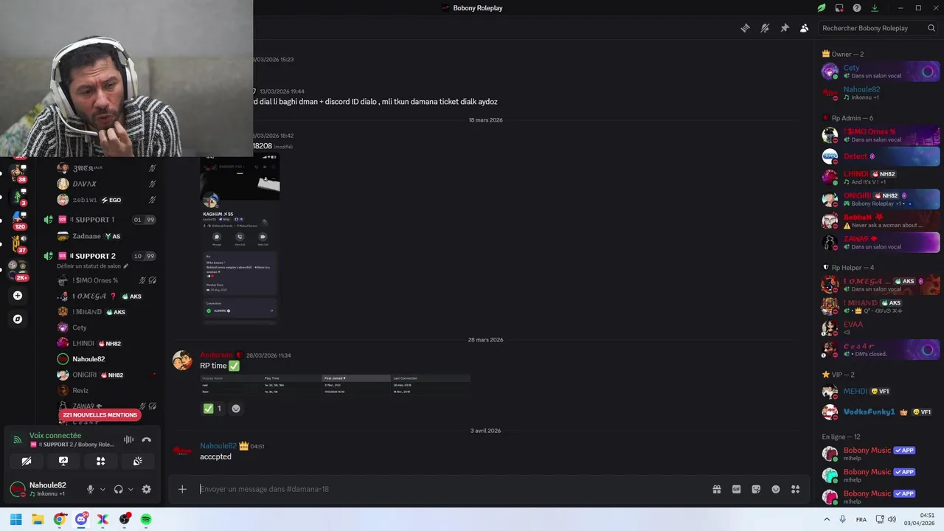Screen dimensions: 944x531
Task: Jump to 221 nouvelles mentions
Action: coord(100,415)
